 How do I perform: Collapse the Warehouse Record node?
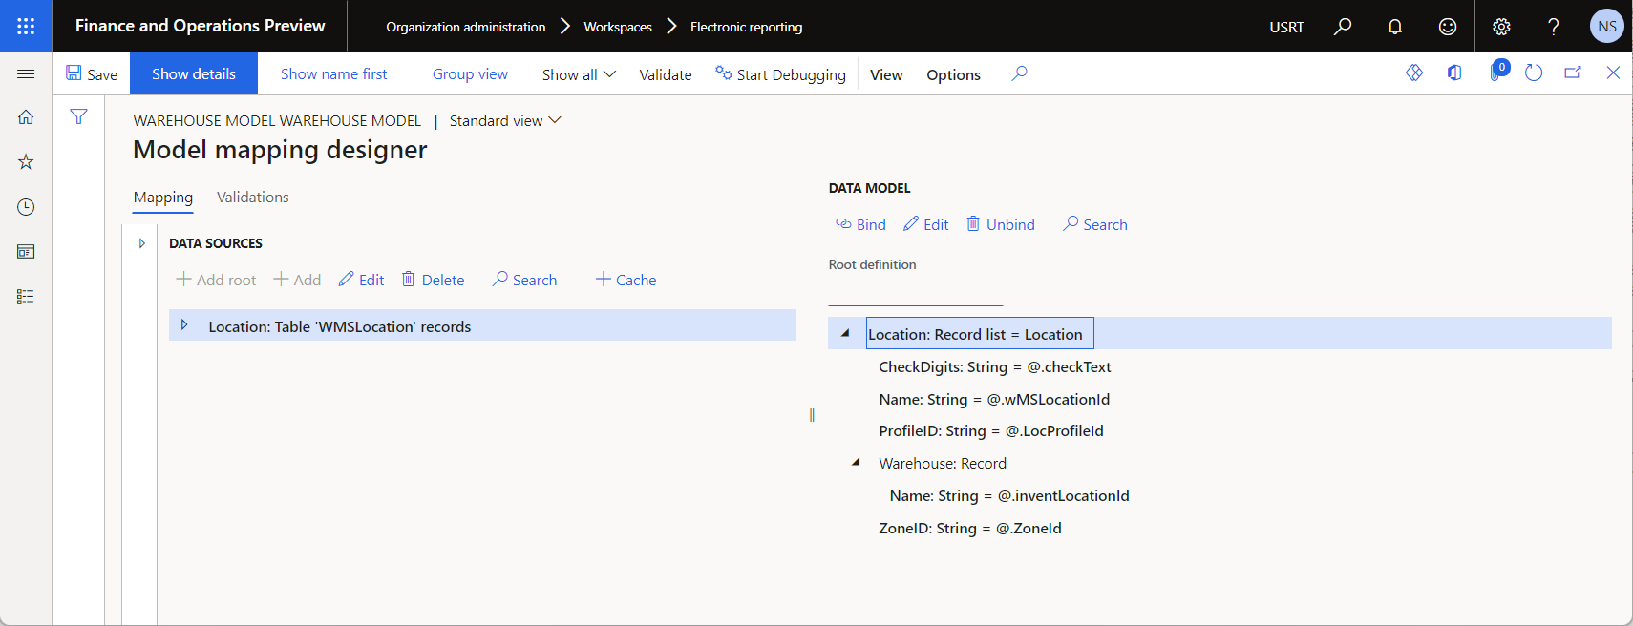point(856,463)
